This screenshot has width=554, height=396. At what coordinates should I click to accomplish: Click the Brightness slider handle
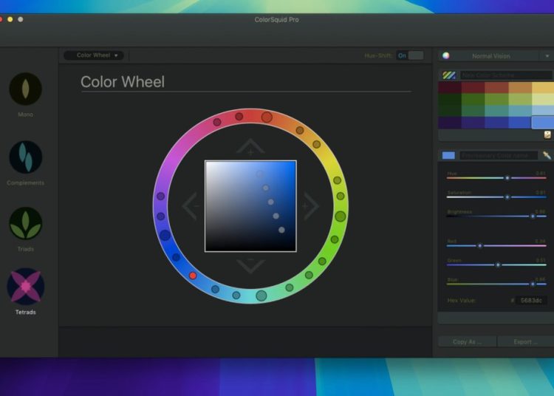(x=533, y=216)
